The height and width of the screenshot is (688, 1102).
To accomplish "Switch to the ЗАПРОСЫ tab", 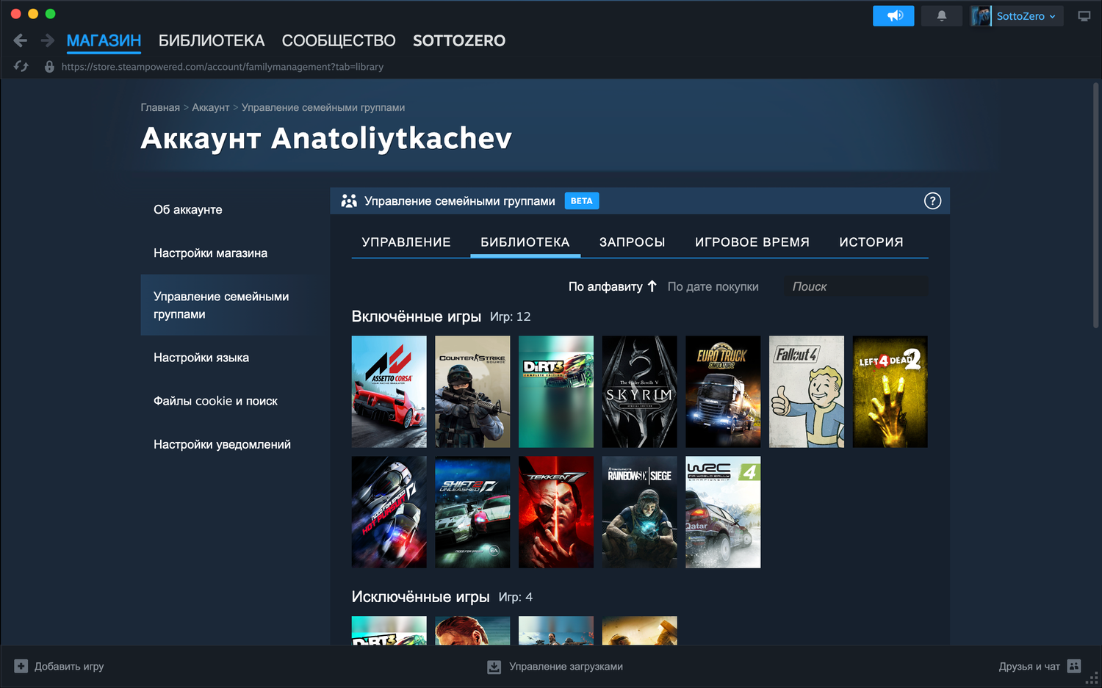I will click(x=633, y=242).
